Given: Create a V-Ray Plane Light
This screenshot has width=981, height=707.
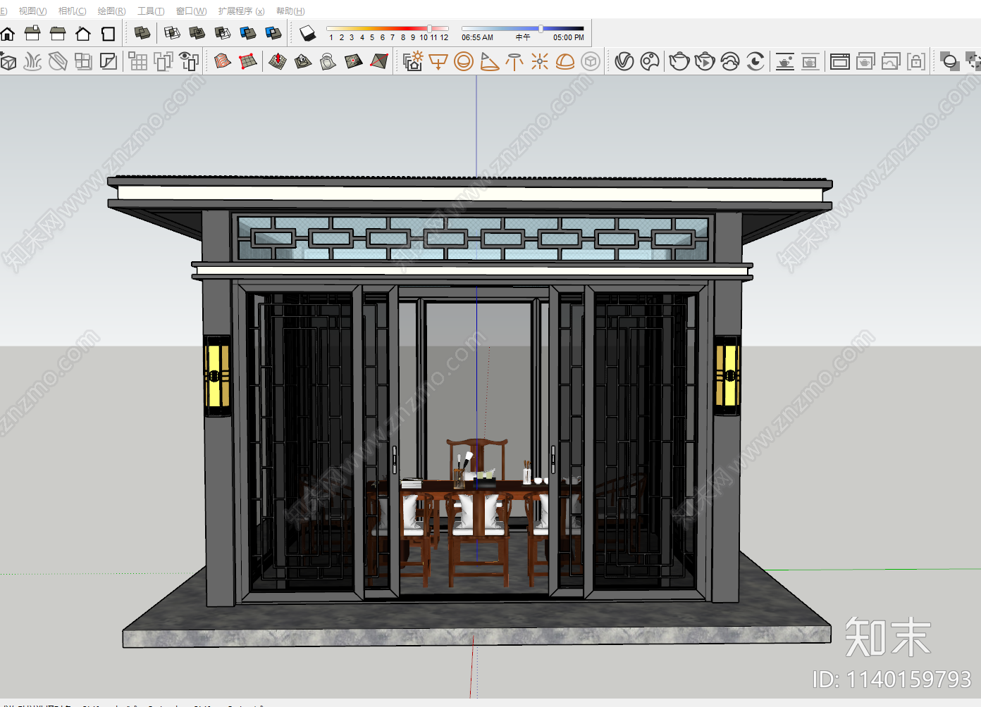Looking at the screenshot, I should pos(438,62).
